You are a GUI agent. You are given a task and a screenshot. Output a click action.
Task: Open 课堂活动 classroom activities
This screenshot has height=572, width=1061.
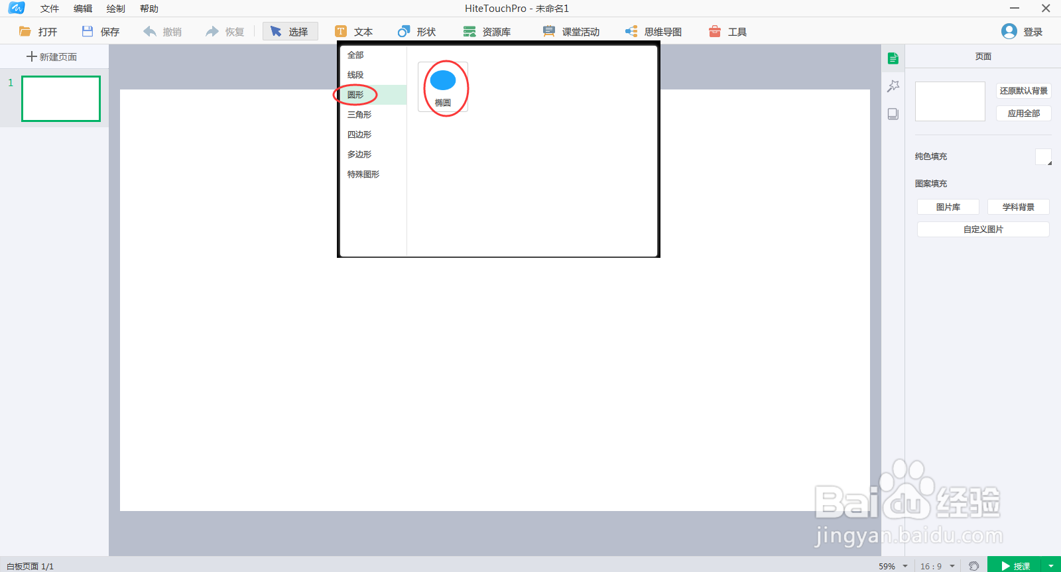[x=571, y=32]
